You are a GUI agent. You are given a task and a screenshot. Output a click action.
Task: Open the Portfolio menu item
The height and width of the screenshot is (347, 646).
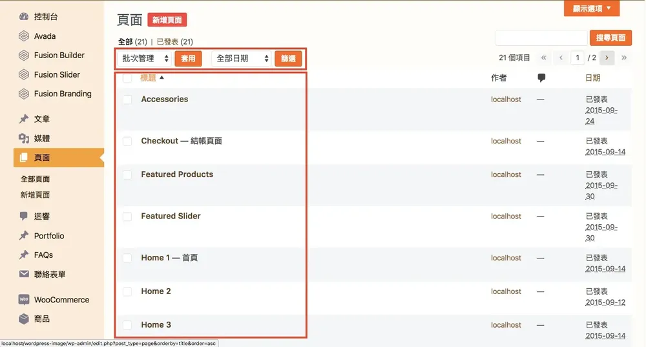point(49,236)
